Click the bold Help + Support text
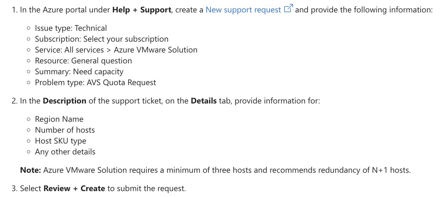 tap(142, 10)
